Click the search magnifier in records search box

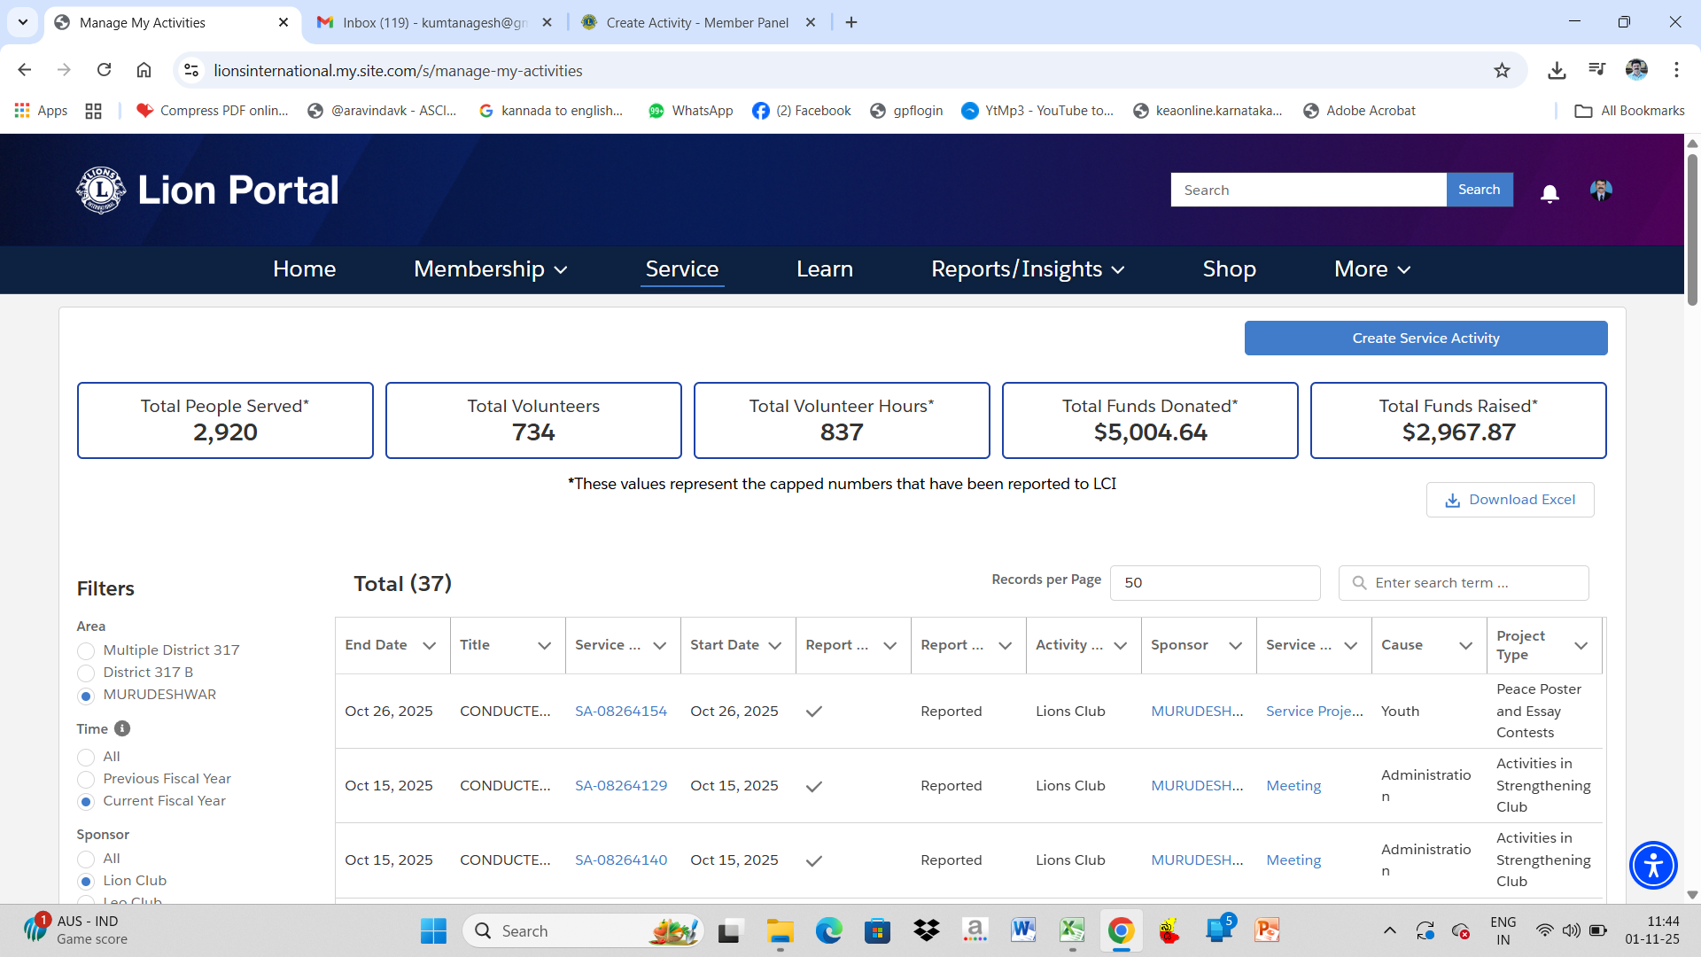(1360, 582)
